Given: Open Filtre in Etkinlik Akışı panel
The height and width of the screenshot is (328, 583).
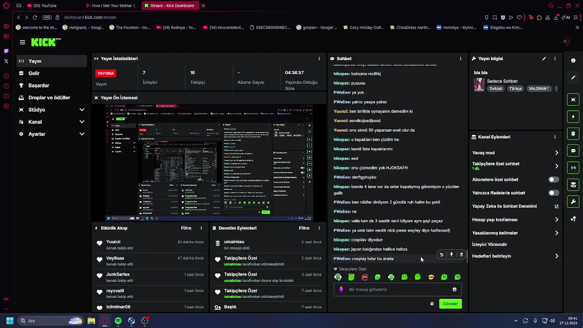Looking at the screenshot, I should 186,228.
